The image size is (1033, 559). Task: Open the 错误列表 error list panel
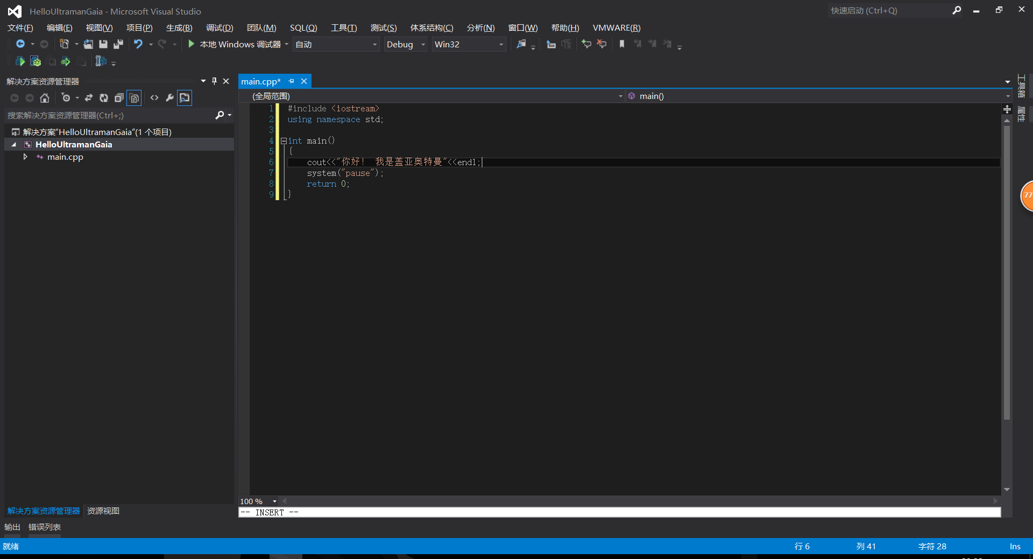[x=45, y=527]
